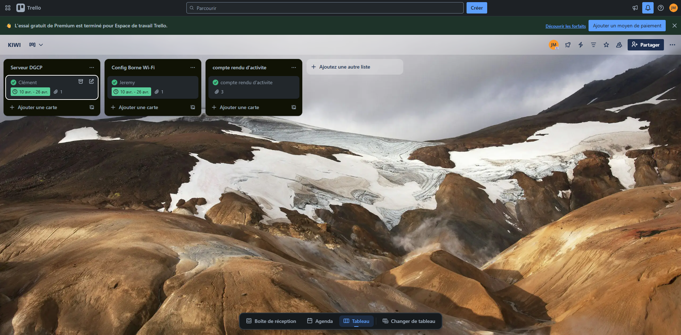Click the Parcourir search field
Image resolution: width=681 pixels, height=335 pixels.
[x=324, y=8]
